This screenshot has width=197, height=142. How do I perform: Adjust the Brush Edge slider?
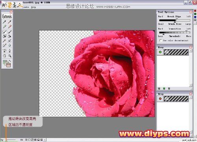(x=177, y=19)
